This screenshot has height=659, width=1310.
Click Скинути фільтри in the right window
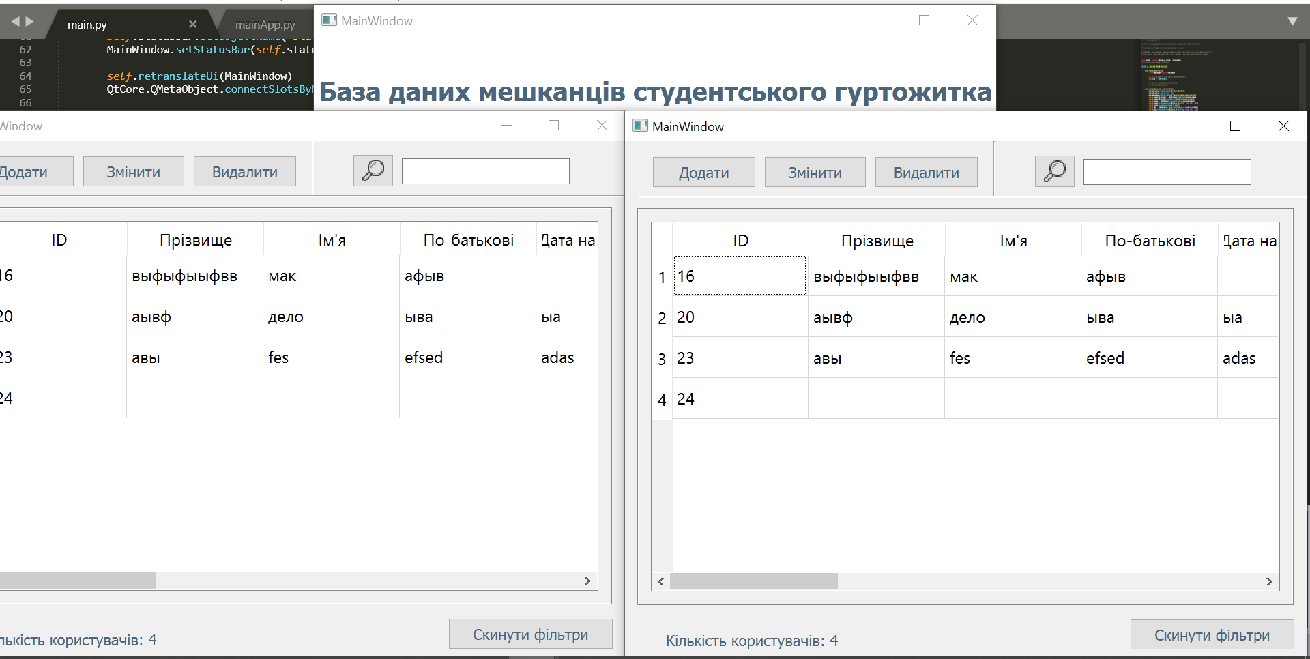point(1212,635)
